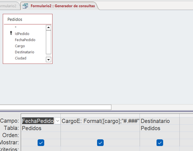Click the Criterios cell under FechaPedido

(41, 149)
